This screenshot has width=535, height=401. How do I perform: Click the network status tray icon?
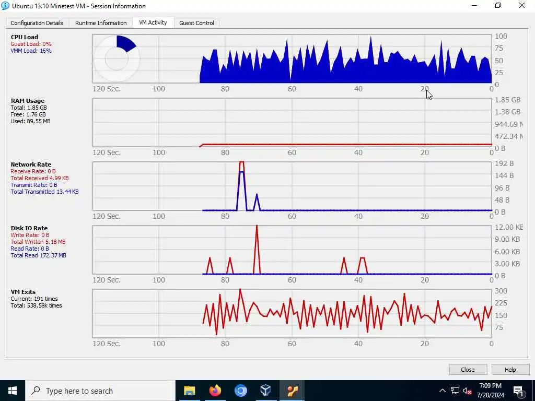[x=455, y=391]
